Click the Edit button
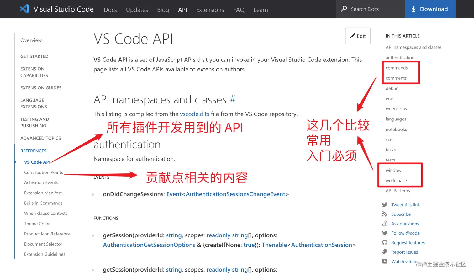The image size is (474, 275). 358,36
